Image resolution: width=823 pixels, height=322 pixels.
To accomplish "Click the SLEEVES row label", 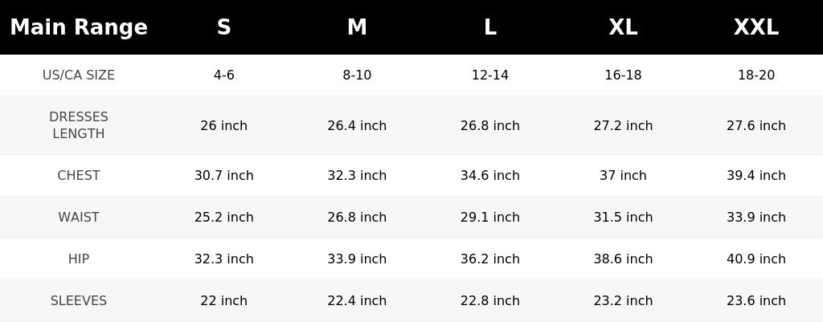I will 79,301.
